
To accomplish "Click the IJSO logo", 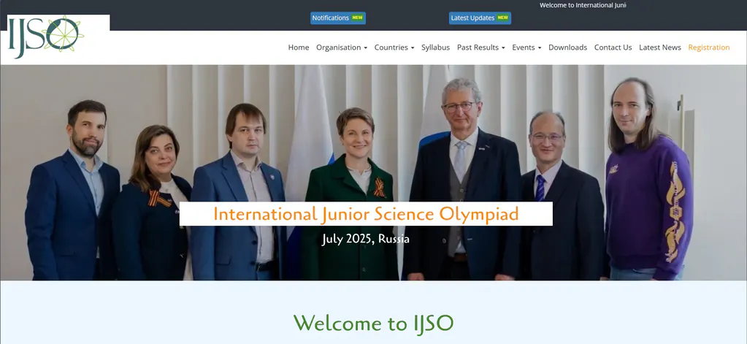I will point(46,37).
